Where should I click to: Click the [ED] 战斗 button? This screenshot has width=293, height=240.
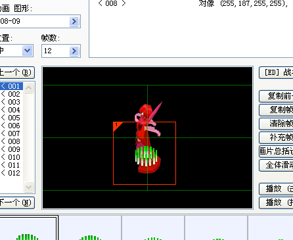(x=276, y=72)
